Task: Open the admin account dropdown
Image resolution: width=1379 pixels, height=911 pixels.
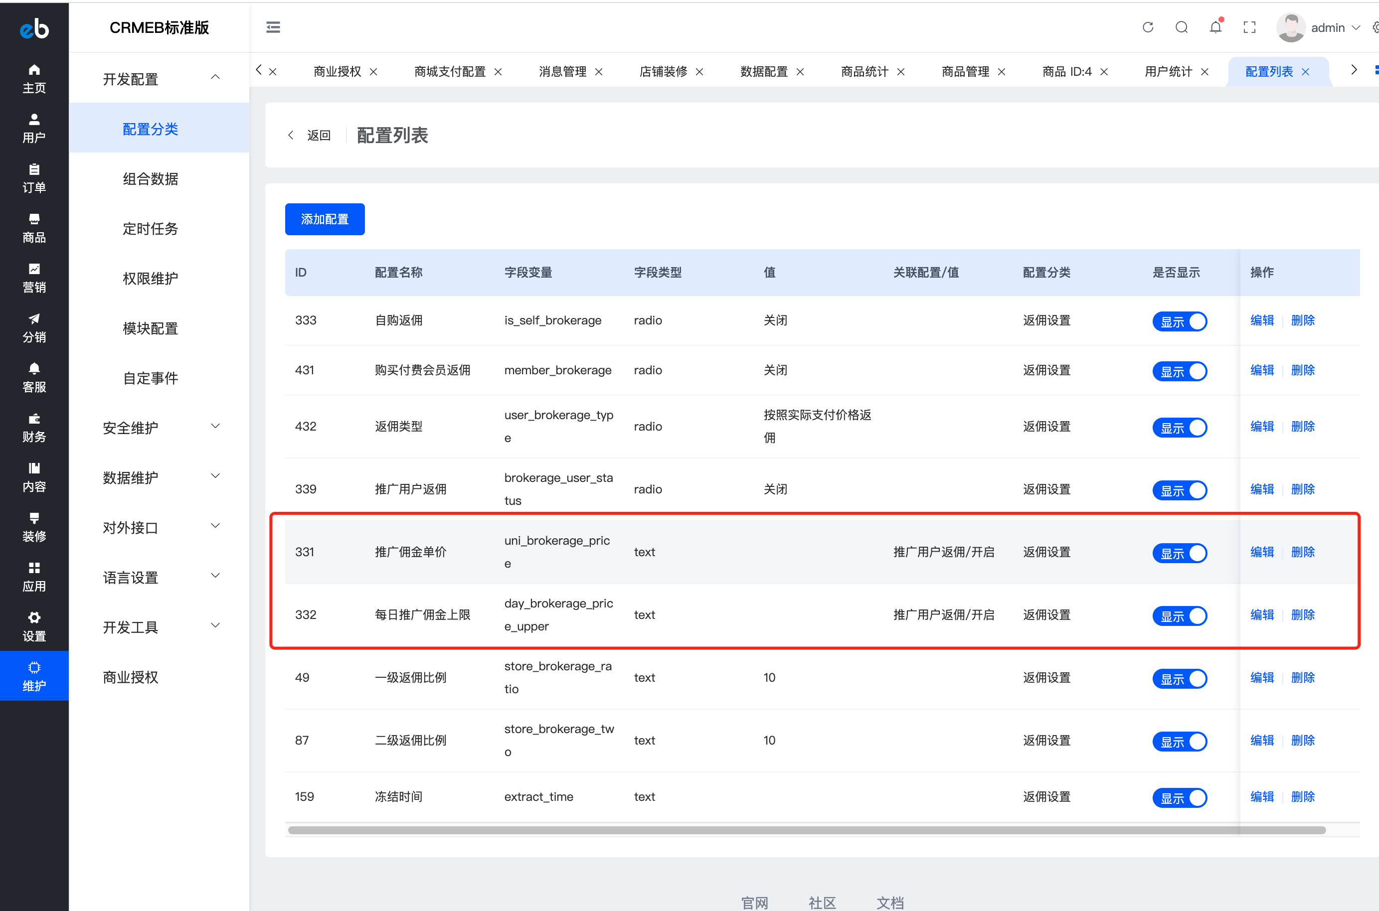Action: (1336, 27)
